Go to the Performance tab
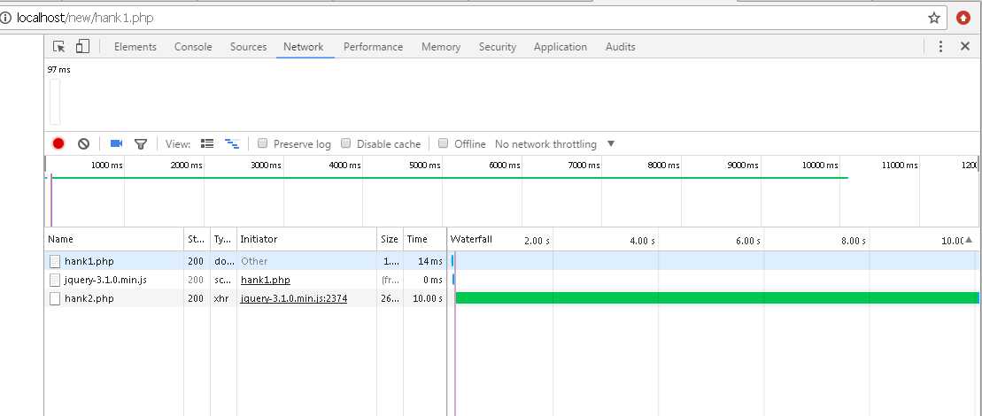This screenshot has height=416, width=982. click(x=374, y=47)
